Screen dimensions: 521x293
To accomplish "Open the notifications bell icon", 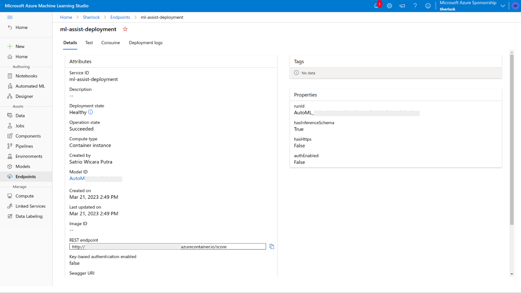I will point(376,6).
